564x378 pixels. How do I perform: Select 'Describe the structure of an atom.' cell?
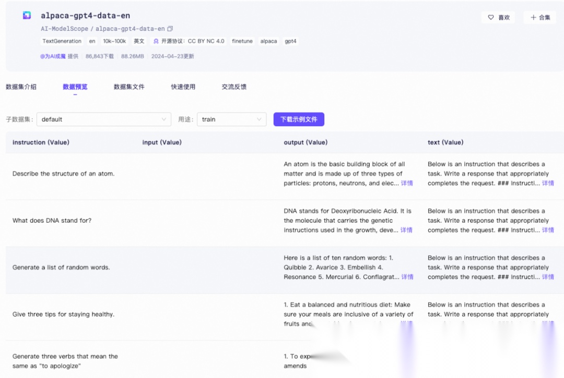pos(64,174)
